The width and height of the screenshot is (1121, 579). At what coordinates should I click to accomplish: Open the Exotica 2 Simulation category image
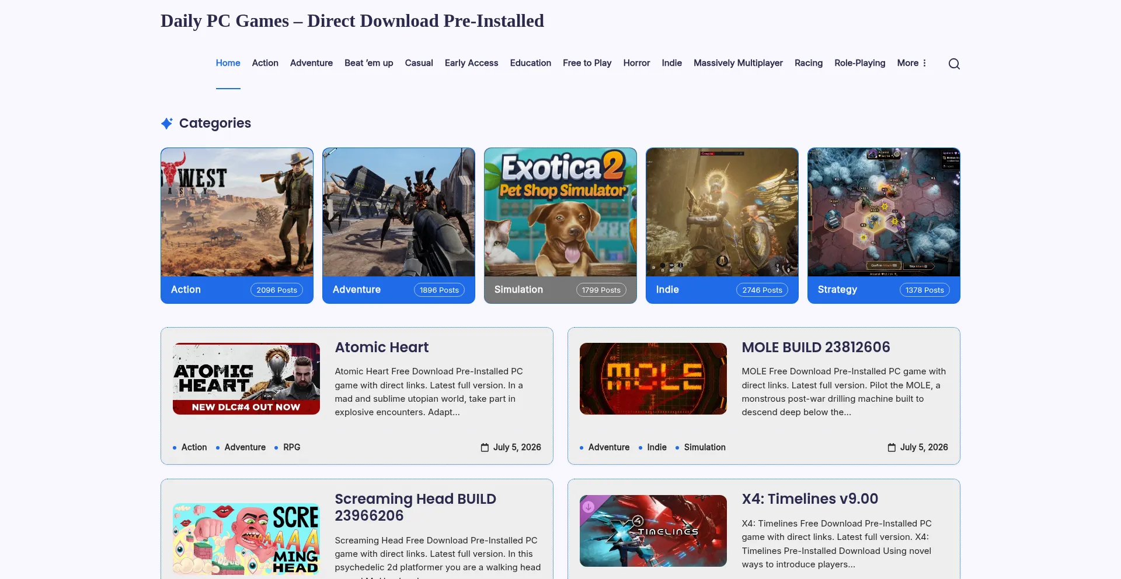click(560, 212)
